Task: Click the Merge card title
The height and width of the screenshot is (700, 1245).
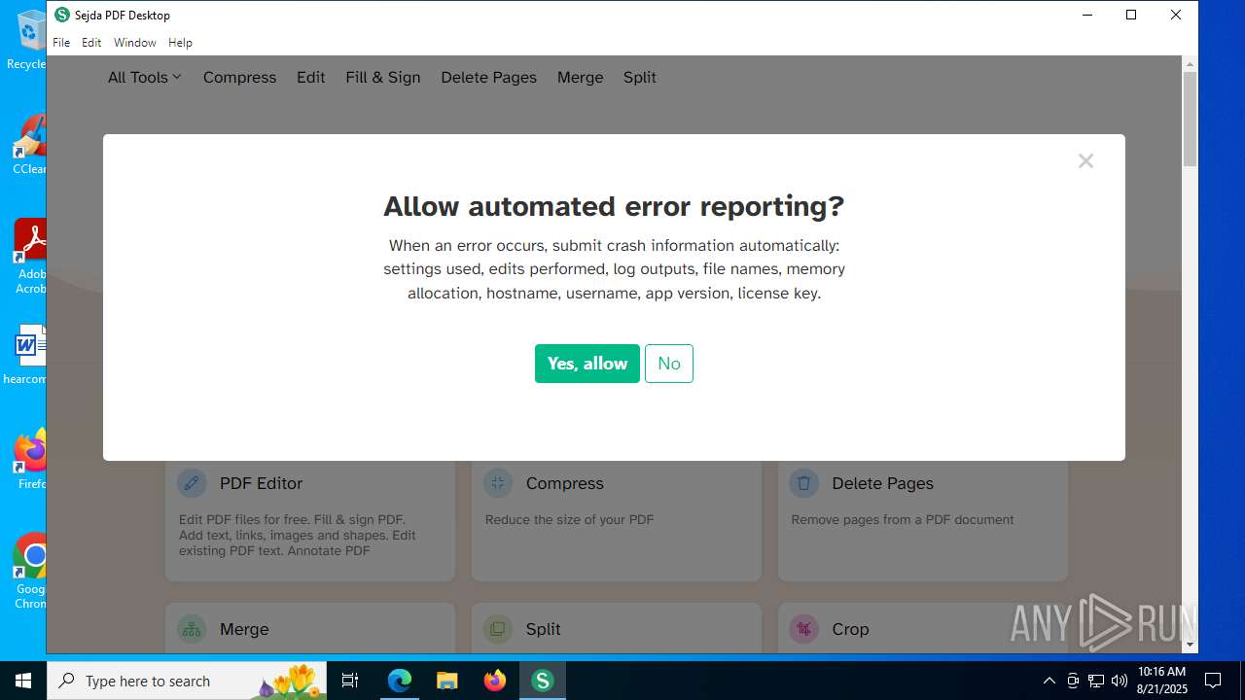Action: (x=244, y=629)
